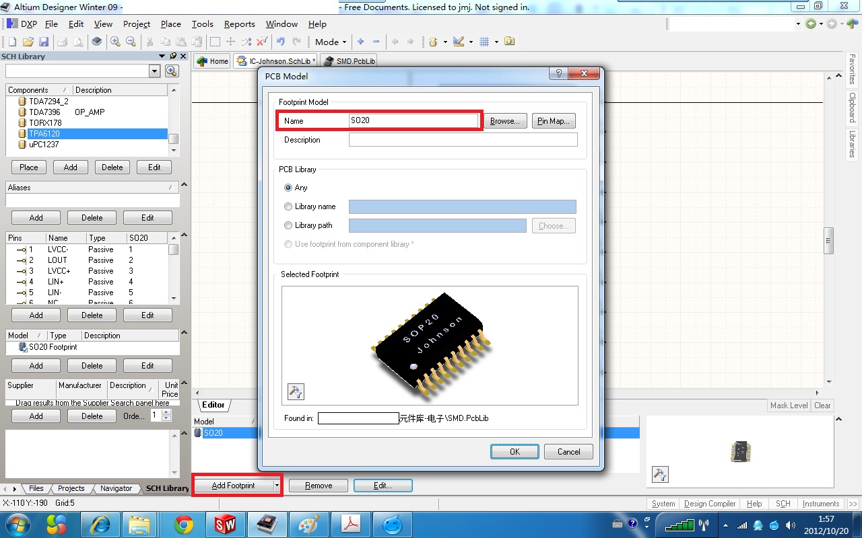Click the Open document folder icon
This screenshot has width=862, height=538.
pos(28,42)
